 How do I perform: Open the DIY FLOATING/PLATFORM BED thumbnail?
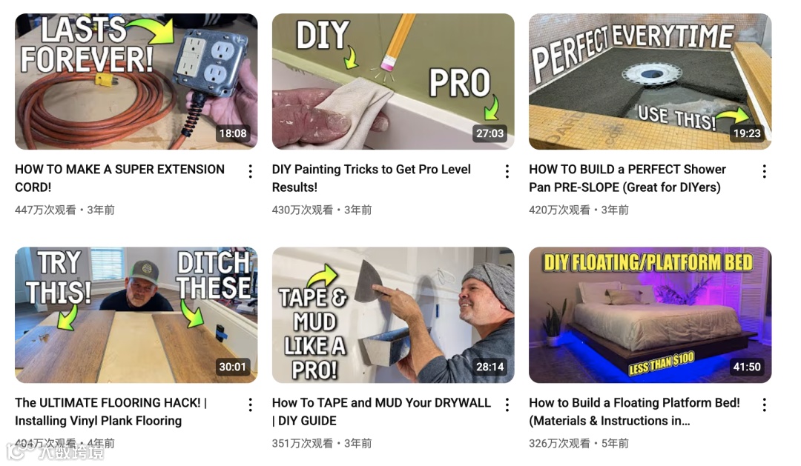pyautogui.click(x=650, y=315)
